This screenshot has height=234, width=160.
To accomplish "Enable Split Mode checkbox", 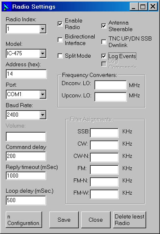I will pos(60,56).
